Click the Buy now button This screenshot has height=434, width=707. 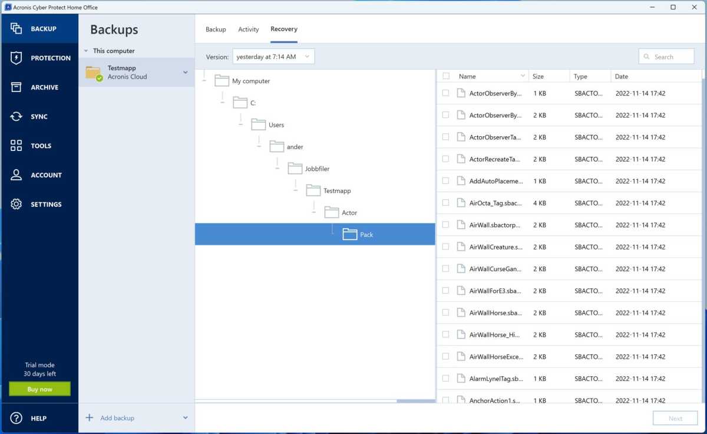click(39, 389)
